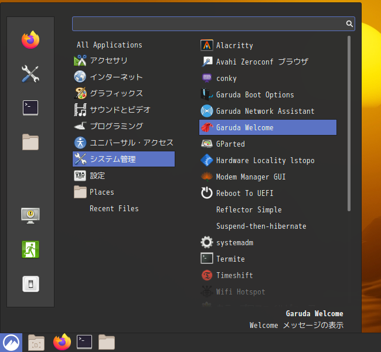Open terminal from the taskbar
381x352 pixels.
click(x=84, y=342)
